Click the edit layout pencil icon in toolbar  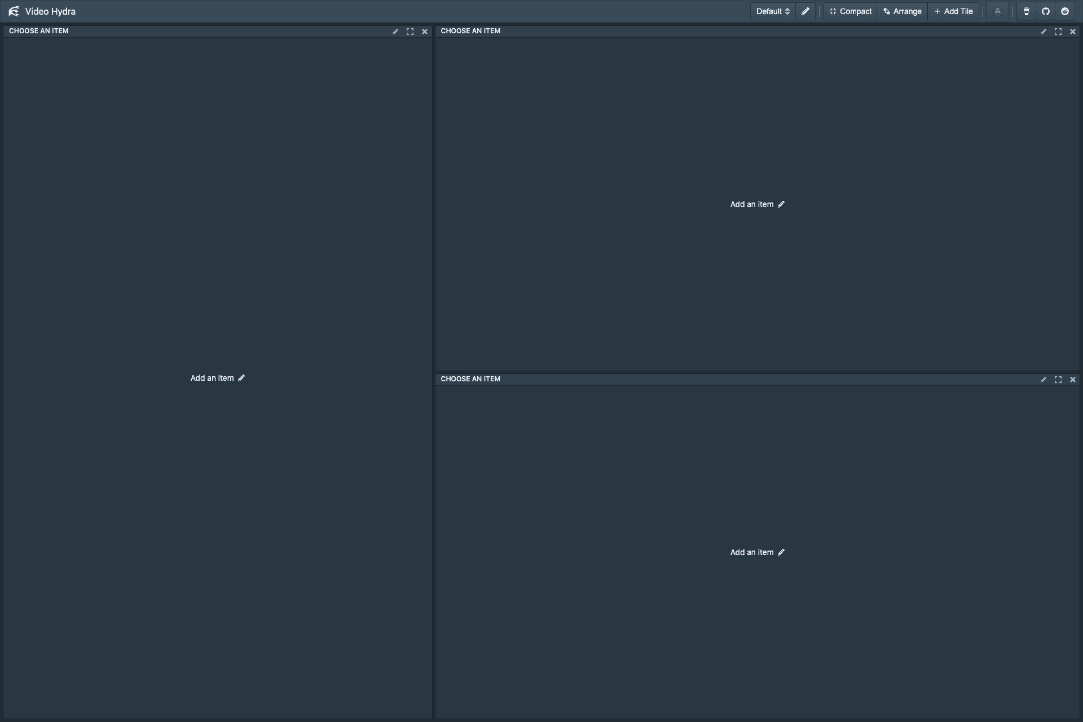(805, 11)
